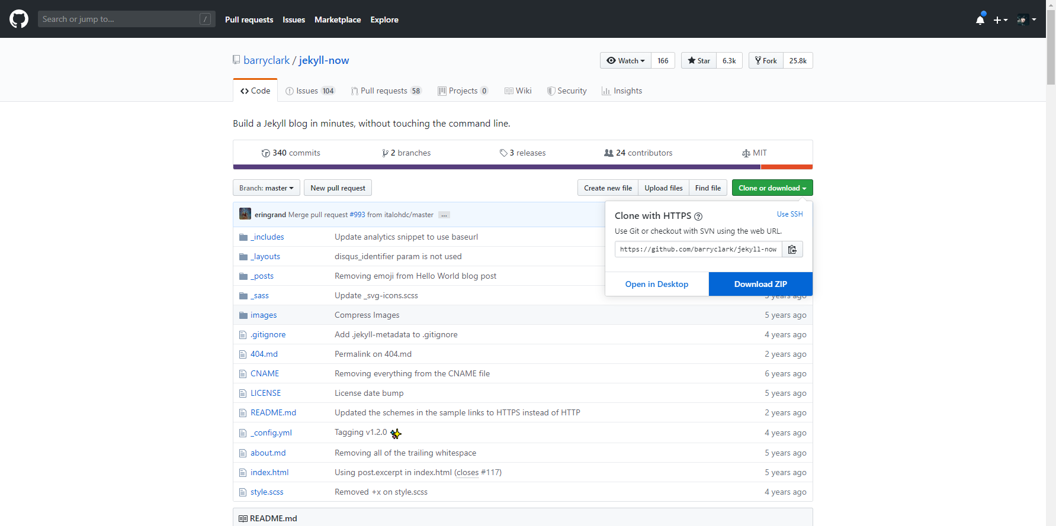Click Open in Desktop button
The width and height of the screenshot is (1056, 526).
657,284
